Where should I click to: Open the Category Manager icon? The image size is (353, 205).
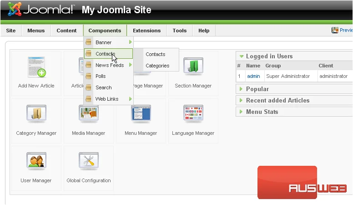point(36,113)
